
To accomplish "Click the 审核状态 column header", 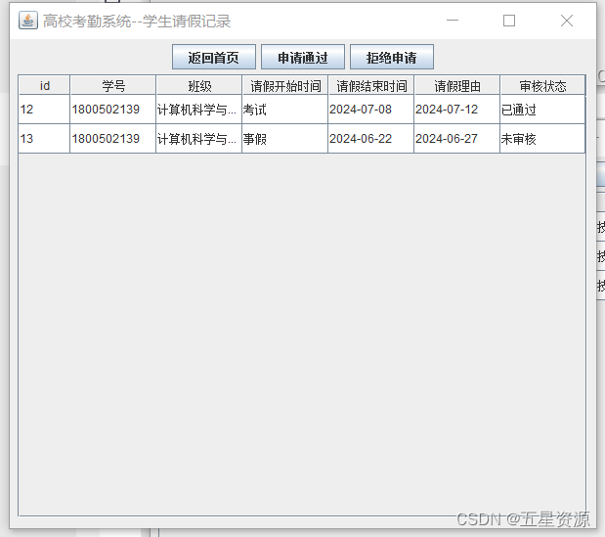I will tap(542, 85).
